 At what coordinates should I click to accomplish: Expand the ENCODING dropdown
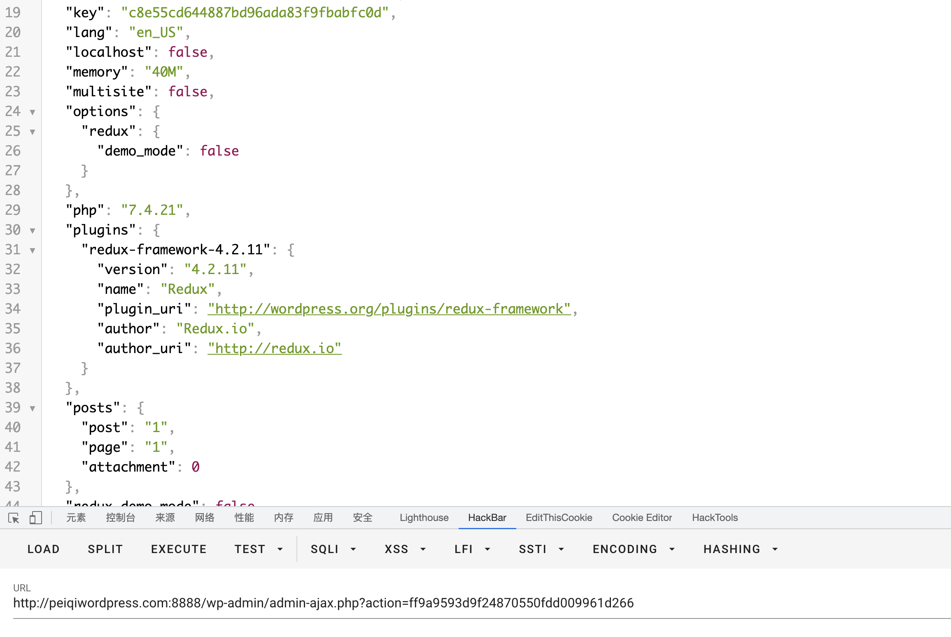point(633,549)
